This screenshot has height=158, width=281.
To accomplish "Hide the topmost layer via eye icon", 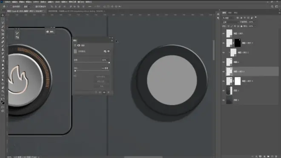I will 224,34.
